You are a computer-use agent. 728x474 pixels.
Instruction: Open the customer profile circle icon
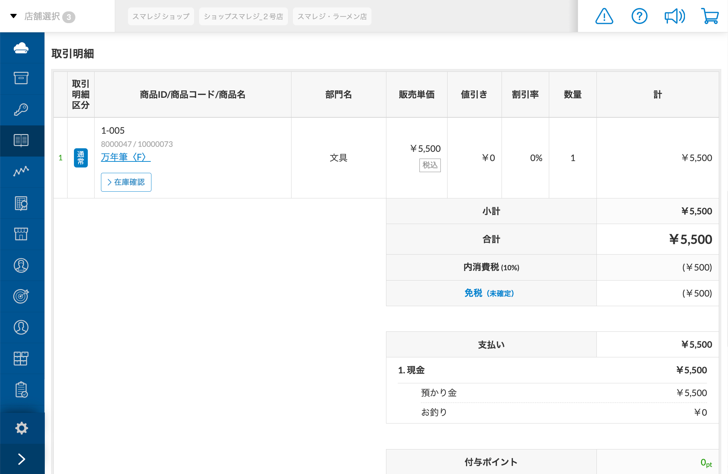[21, 327]
